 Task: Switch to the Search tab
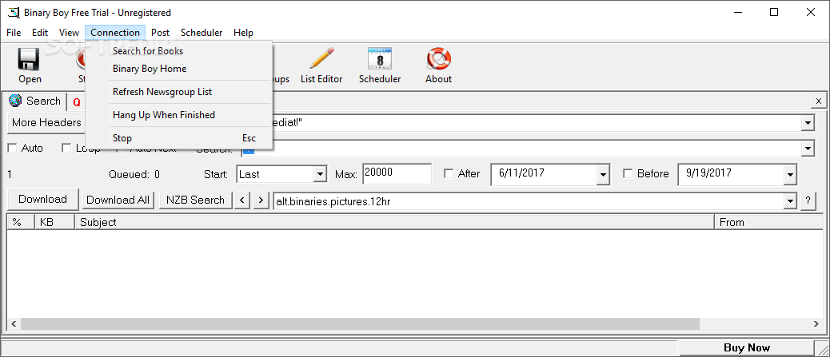tap(36, 101)
